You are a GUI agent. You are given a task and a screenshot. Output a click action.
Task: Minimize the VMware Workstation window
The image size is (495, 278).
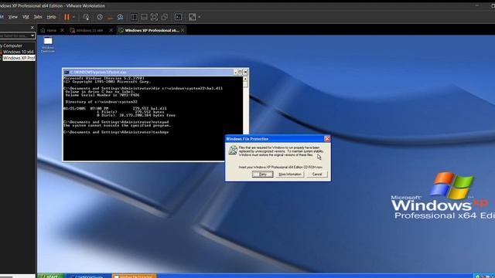click(477, 5)
